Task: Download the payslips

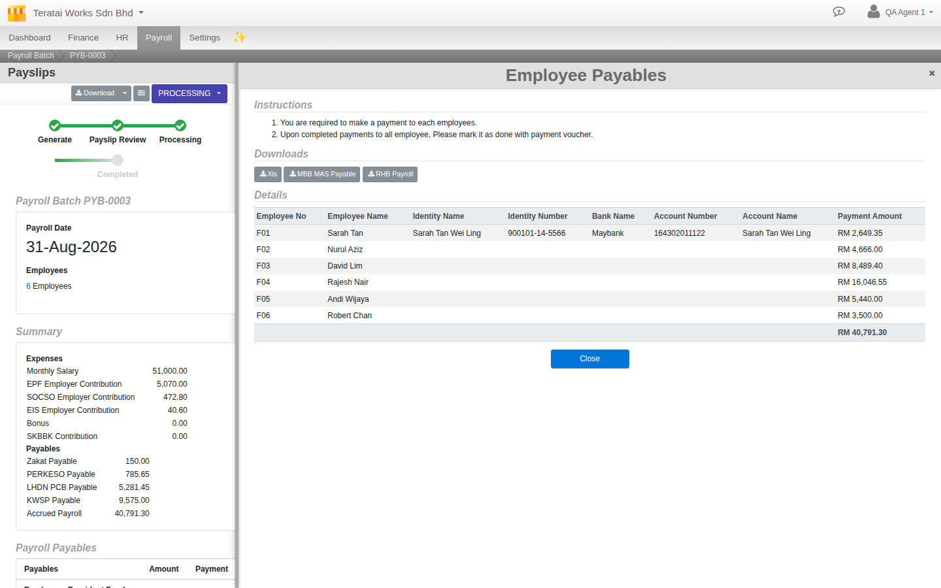Action: point(95,93)
